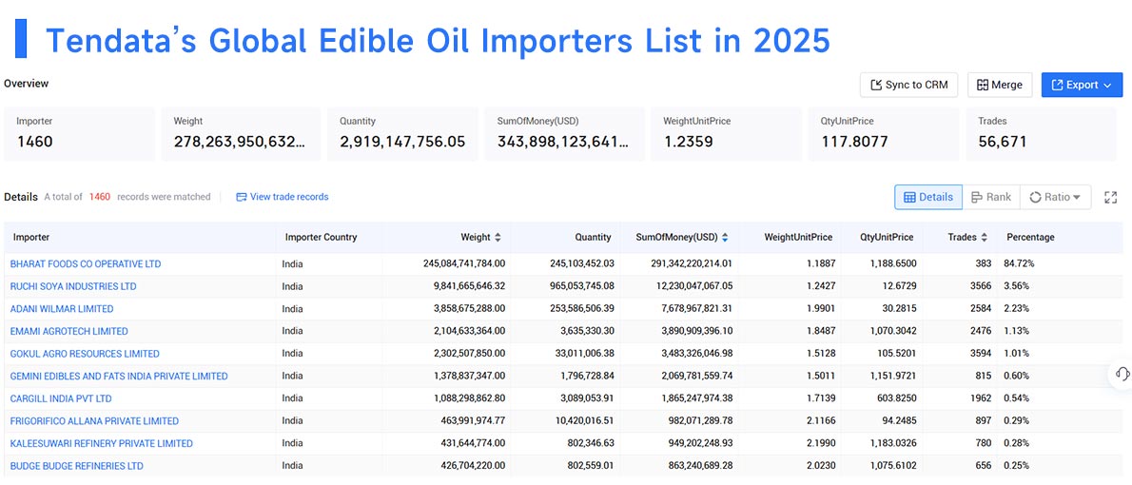Open GEMINI EDIBLES AND FATS INDIA importer
This screenshot has width=1132, height=485.
pos(119,376)
